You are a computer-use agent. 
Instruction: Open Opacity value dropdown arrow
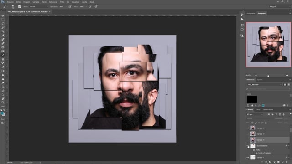pyautogui.click(x=66, y=7)
